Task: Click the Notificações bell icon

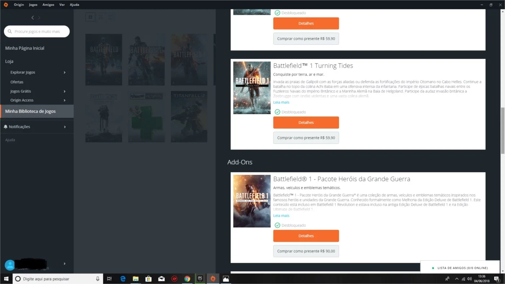Action: pyautogui.click(x=5, y=127)
